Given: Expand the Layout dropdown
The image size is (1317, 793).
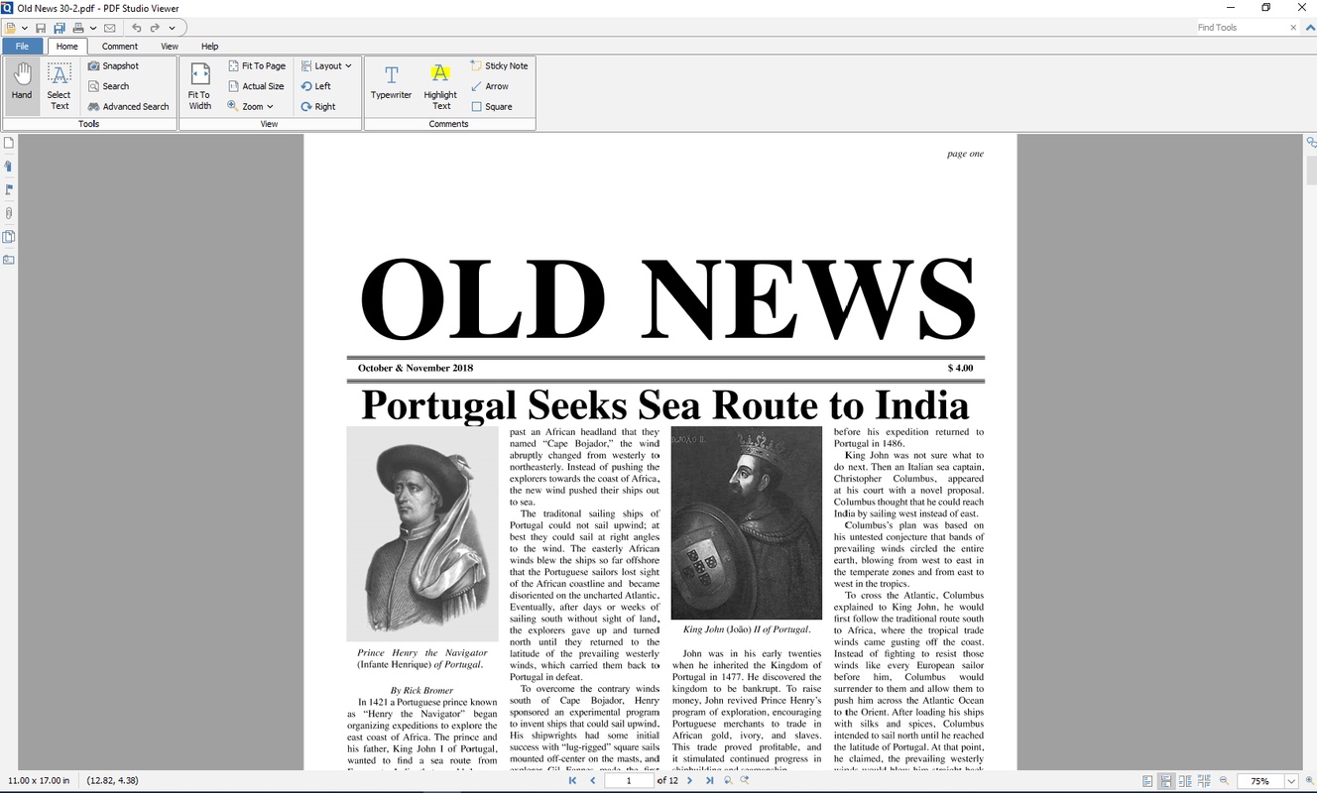Looking at the screenshot, I should (327, 65).
